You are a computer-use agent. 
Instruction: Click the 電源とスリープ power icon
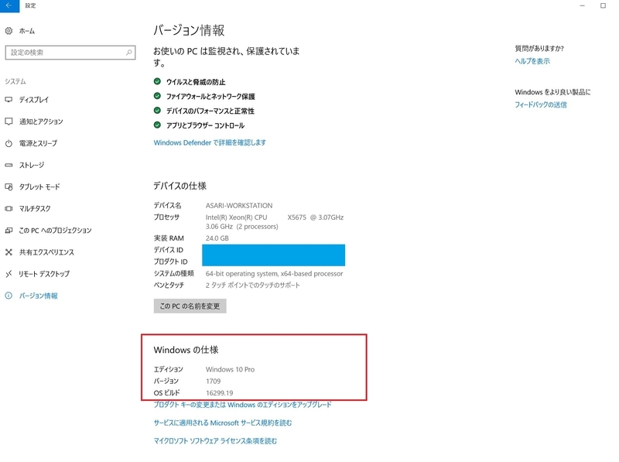(x=9, y=143)
